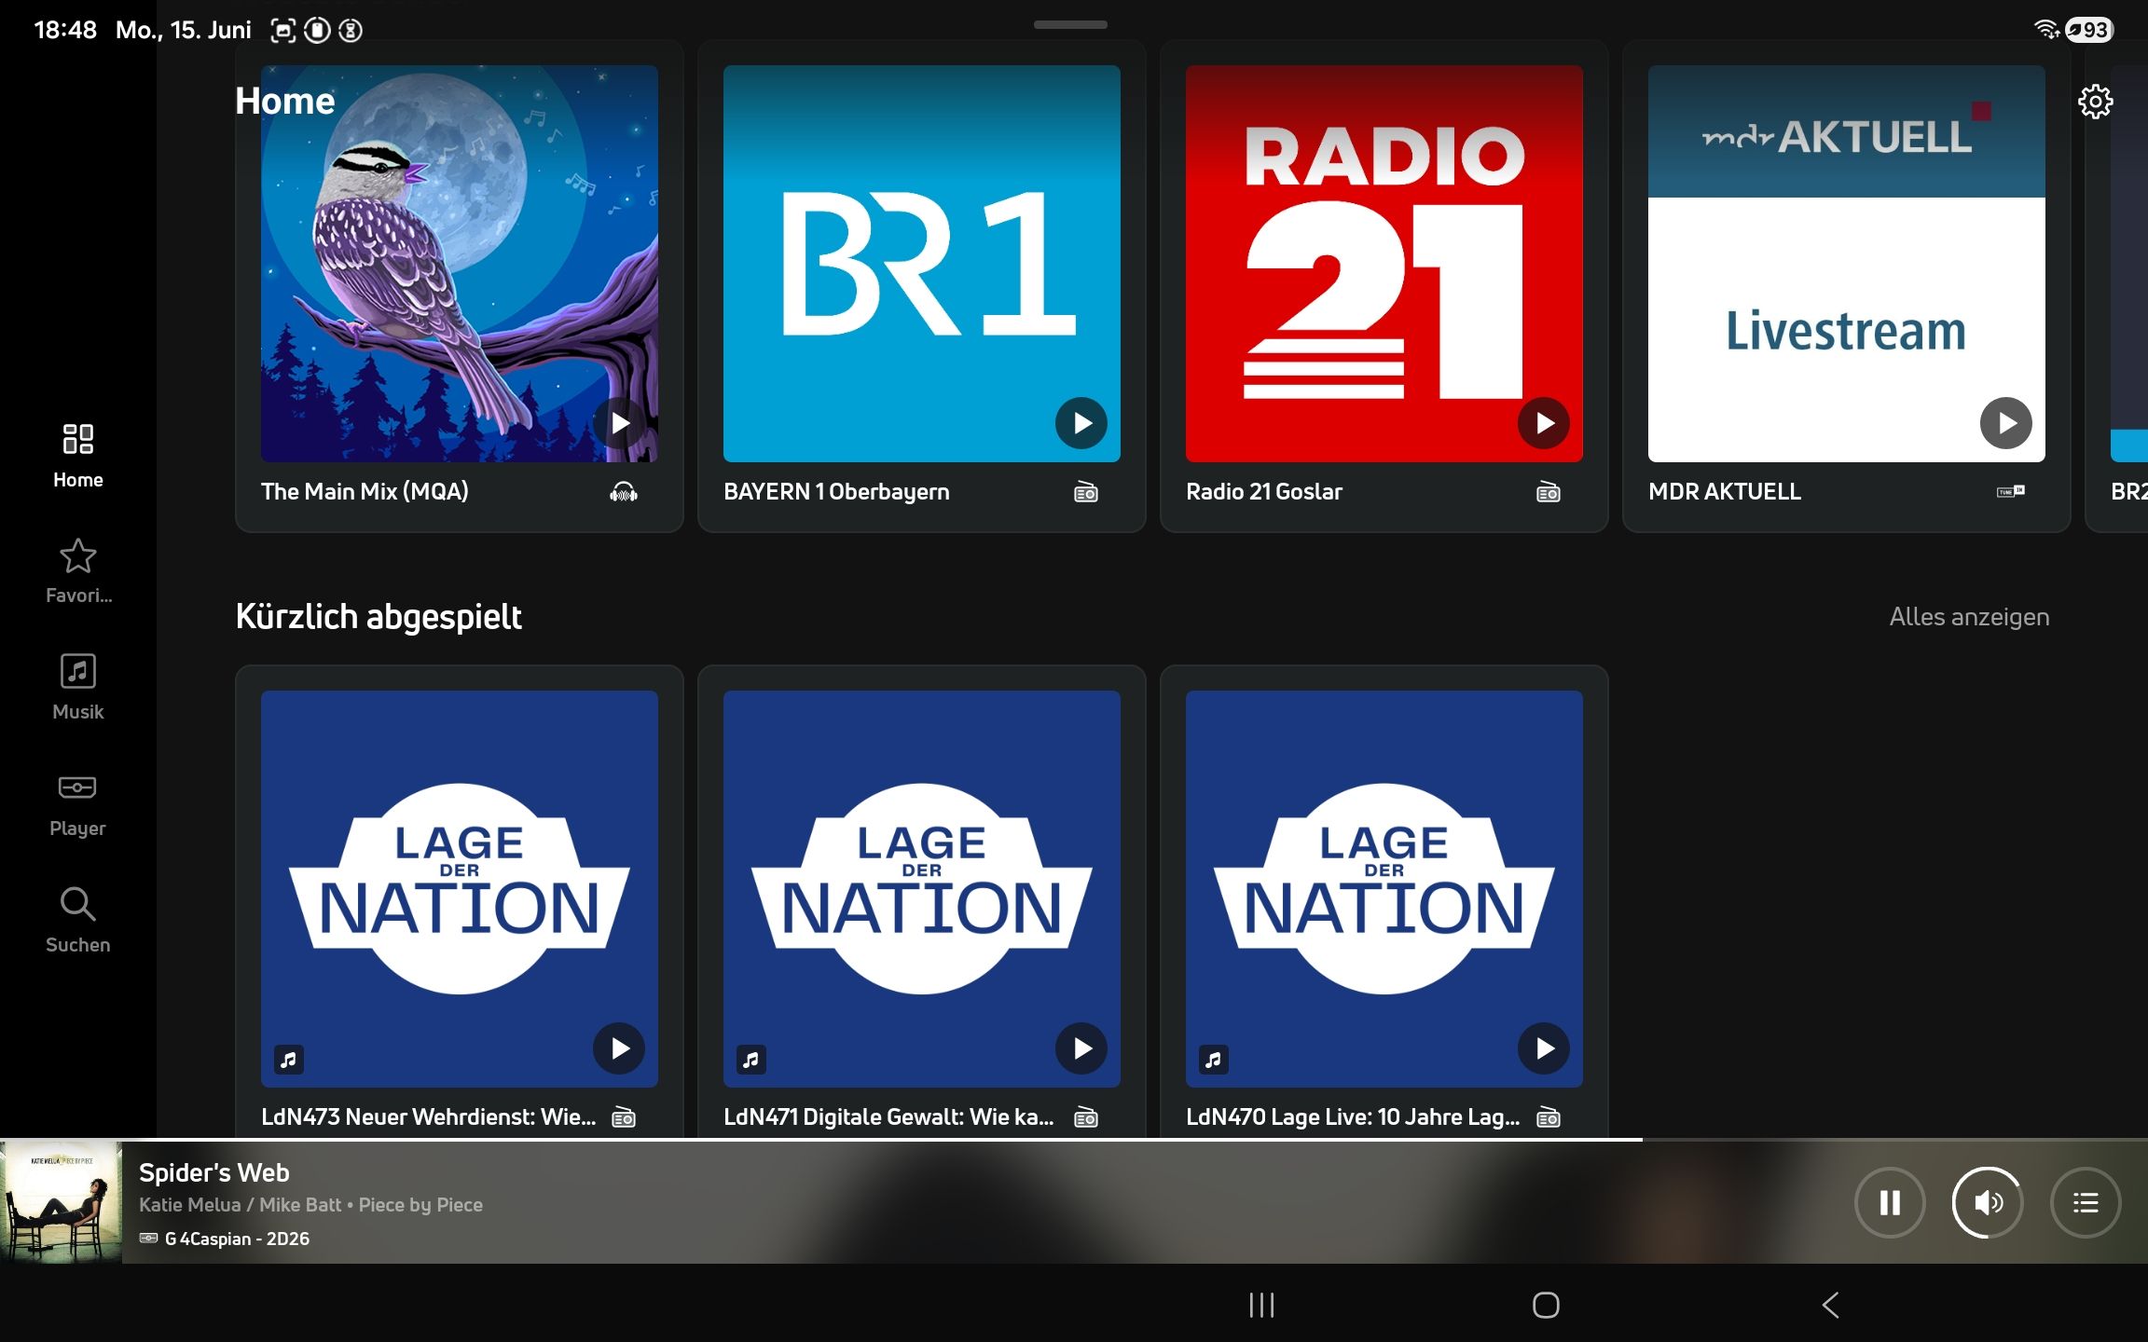Screen dimensions: 2148x1342
Task: Click music note badge on LdN471 cover
Action: pos(751,1060)
